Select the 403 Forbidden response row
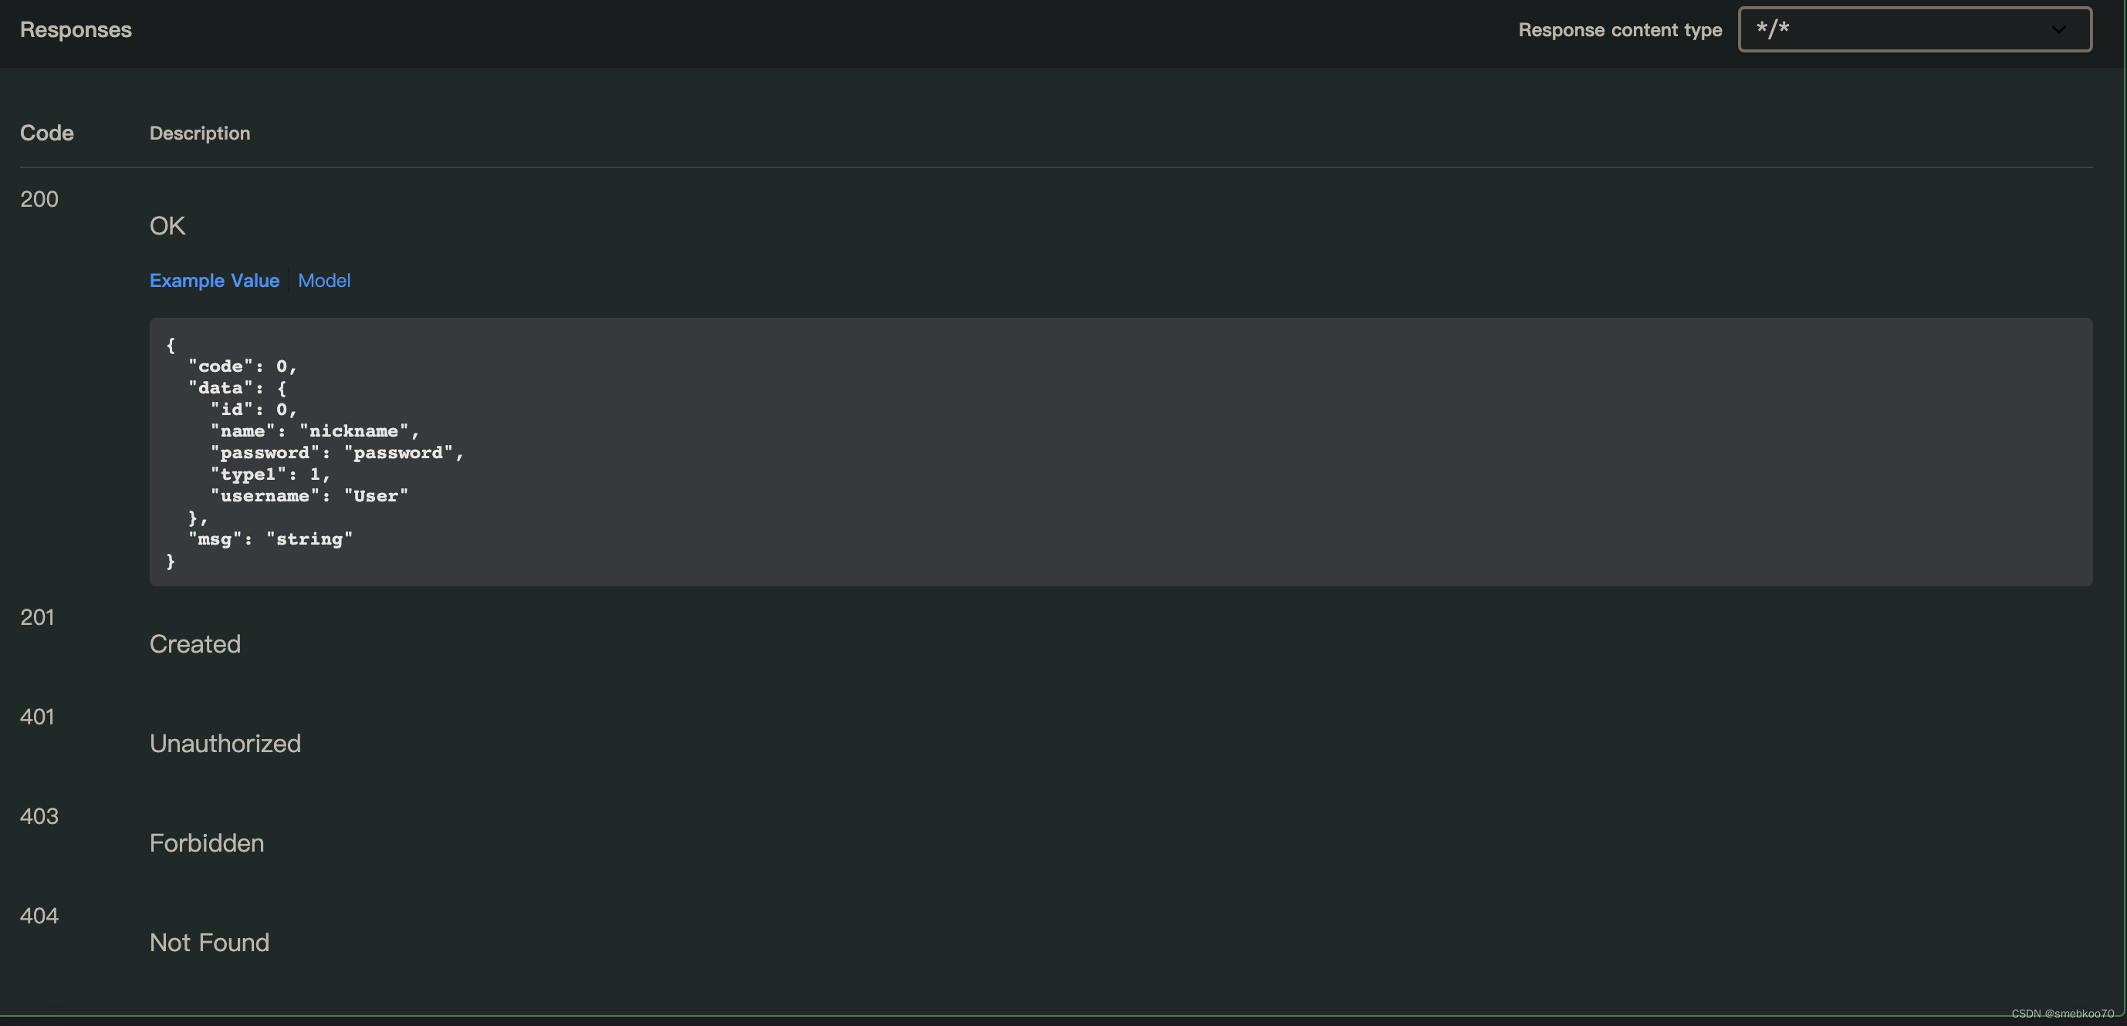Image resolution: width=2127 pixels, height=1026 pixels. (39, 816)
